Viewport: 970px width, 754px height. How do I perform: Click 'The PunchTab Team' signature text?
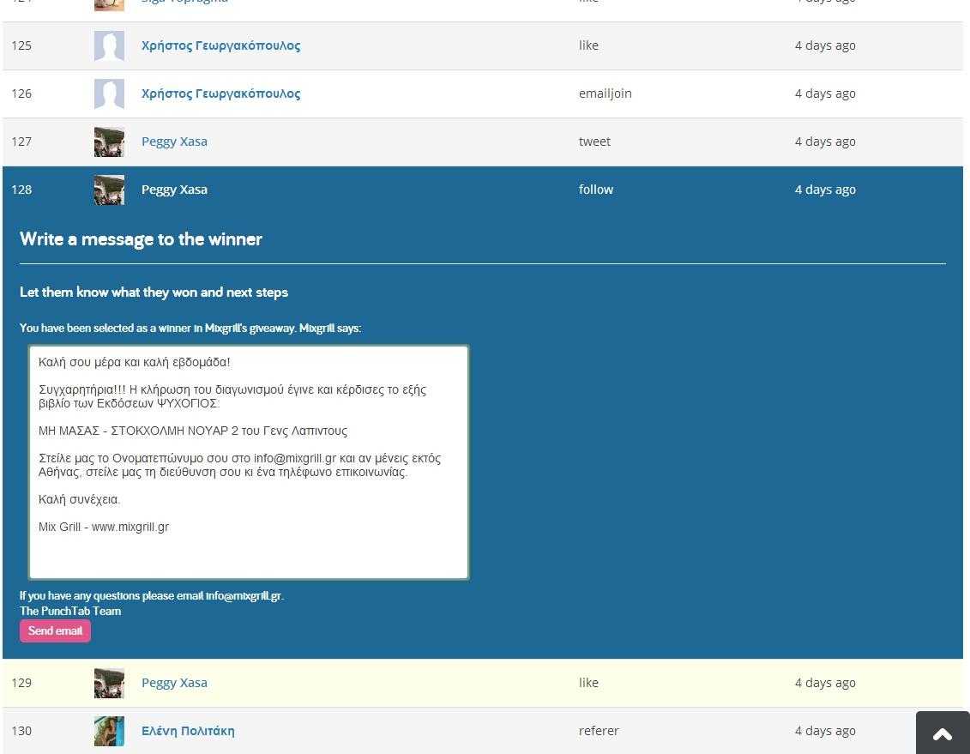pyautogui.click(x=70, y=611)
